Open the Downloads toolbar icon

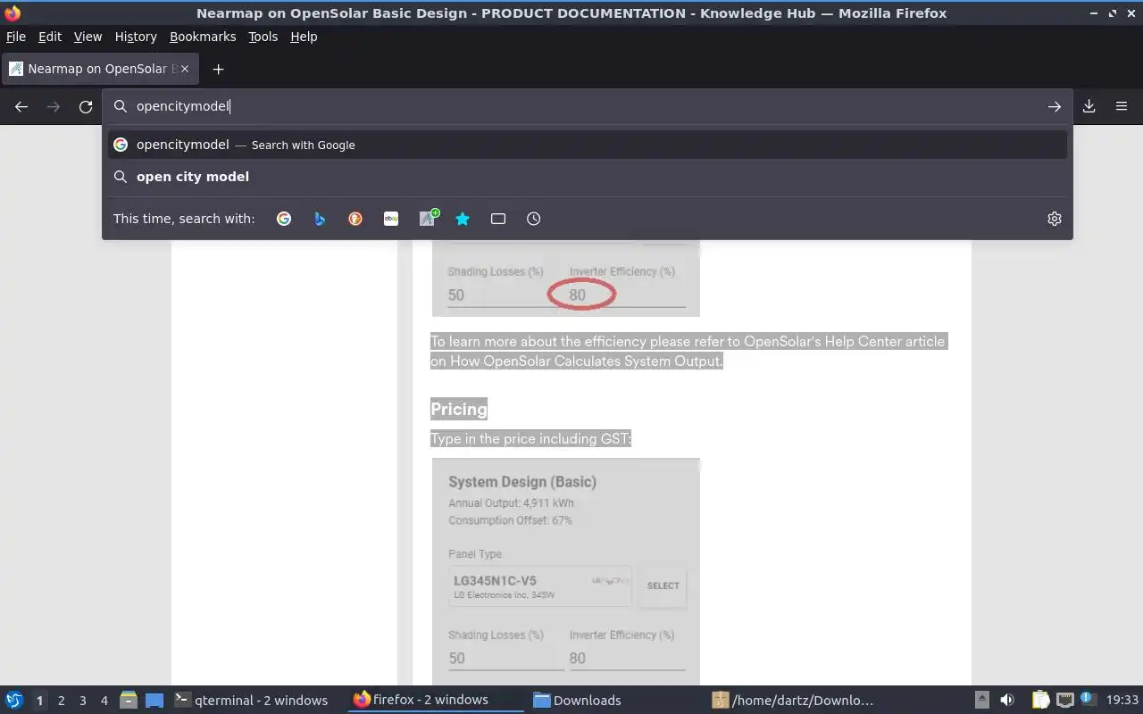pos(1089,106)
